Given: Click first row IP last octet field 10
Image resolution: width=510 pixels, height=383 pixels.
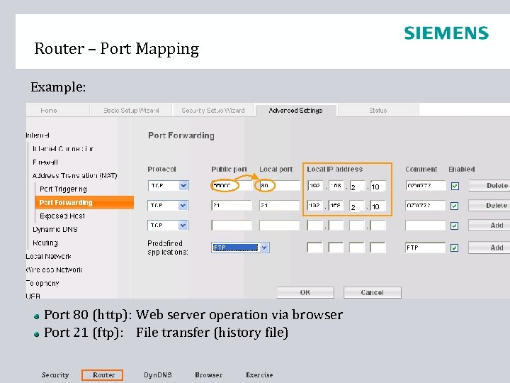Looking at the screenshot, I should point(378,187).
